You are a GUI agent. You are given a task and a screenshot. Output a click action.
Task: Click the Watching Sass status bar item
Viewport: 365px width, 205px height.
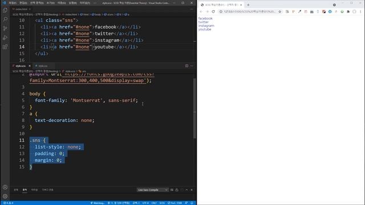click(x=98, y=203)
